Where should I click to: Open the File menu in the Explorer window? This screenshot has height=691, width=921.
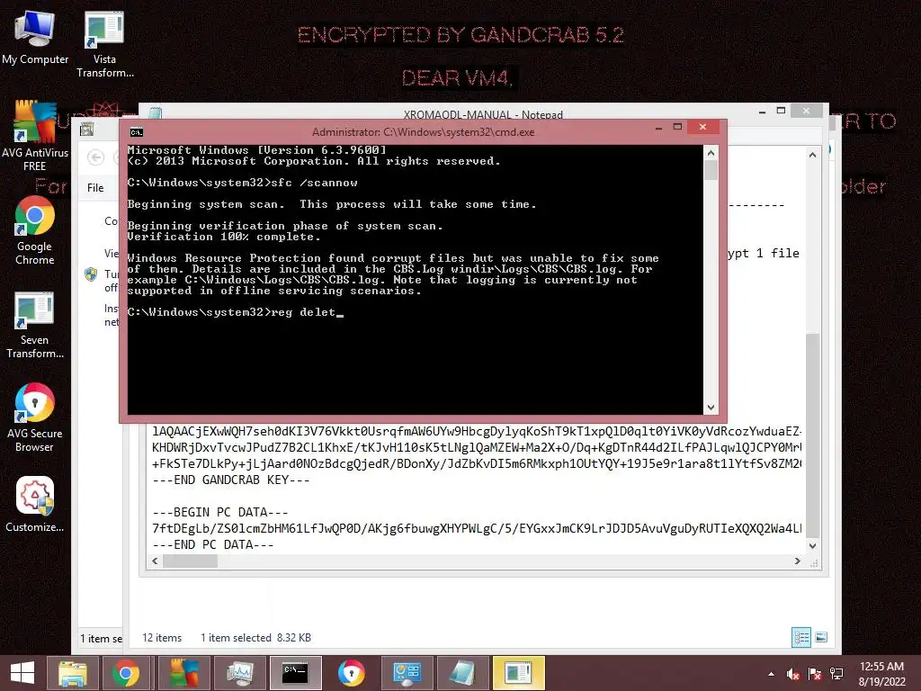coord(95,187)
